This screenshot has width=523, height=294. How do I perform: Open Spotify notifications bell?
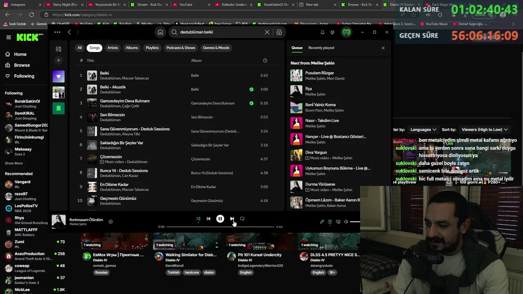point(322,32)
